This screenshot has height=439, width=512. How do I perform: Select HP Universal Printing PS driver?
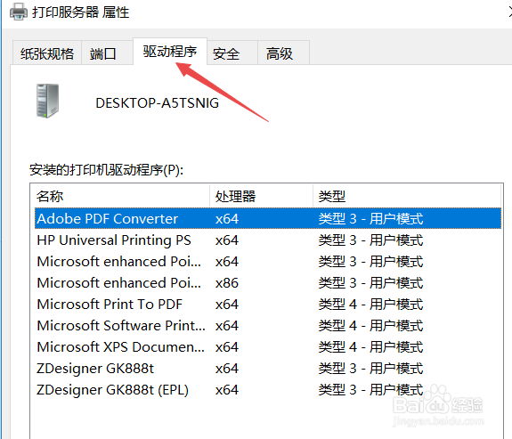click(268, 240)
